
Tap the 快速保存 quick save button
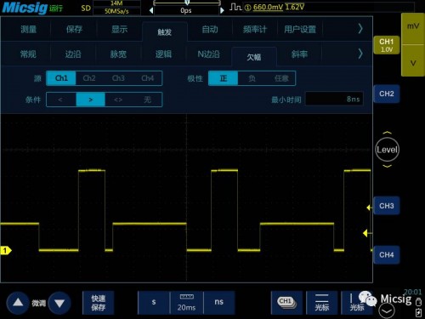(x=99, y=303)
